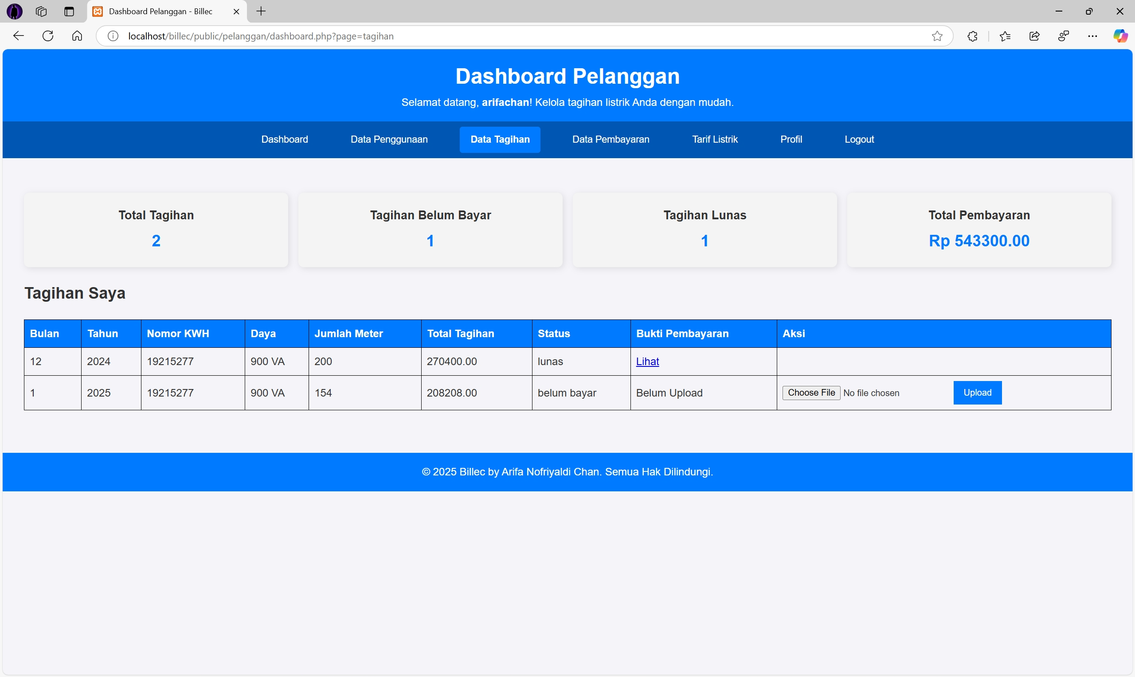Click the Tagihan Lunas card
This screenshot has width=1135, height=677.
point(704,230)
